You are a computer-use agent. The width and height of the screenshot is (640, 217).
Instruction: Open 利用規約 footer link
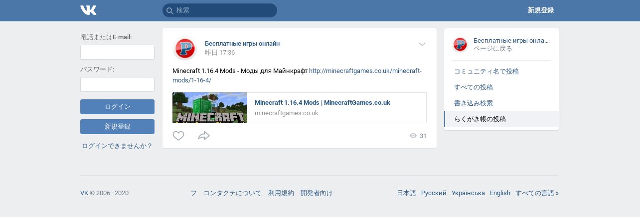(281, 193)
